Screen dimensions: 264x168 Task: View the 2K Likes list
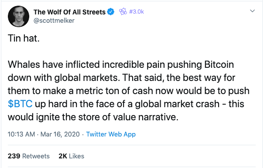click(x=72, y=156)
